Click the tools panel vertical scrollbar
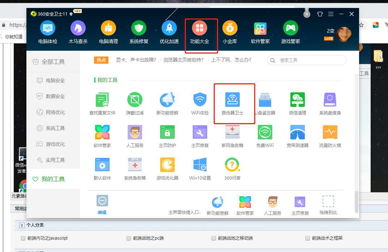The height and width of the screenshot is (252, 388). pyautogui.click(x=356, y=202)
